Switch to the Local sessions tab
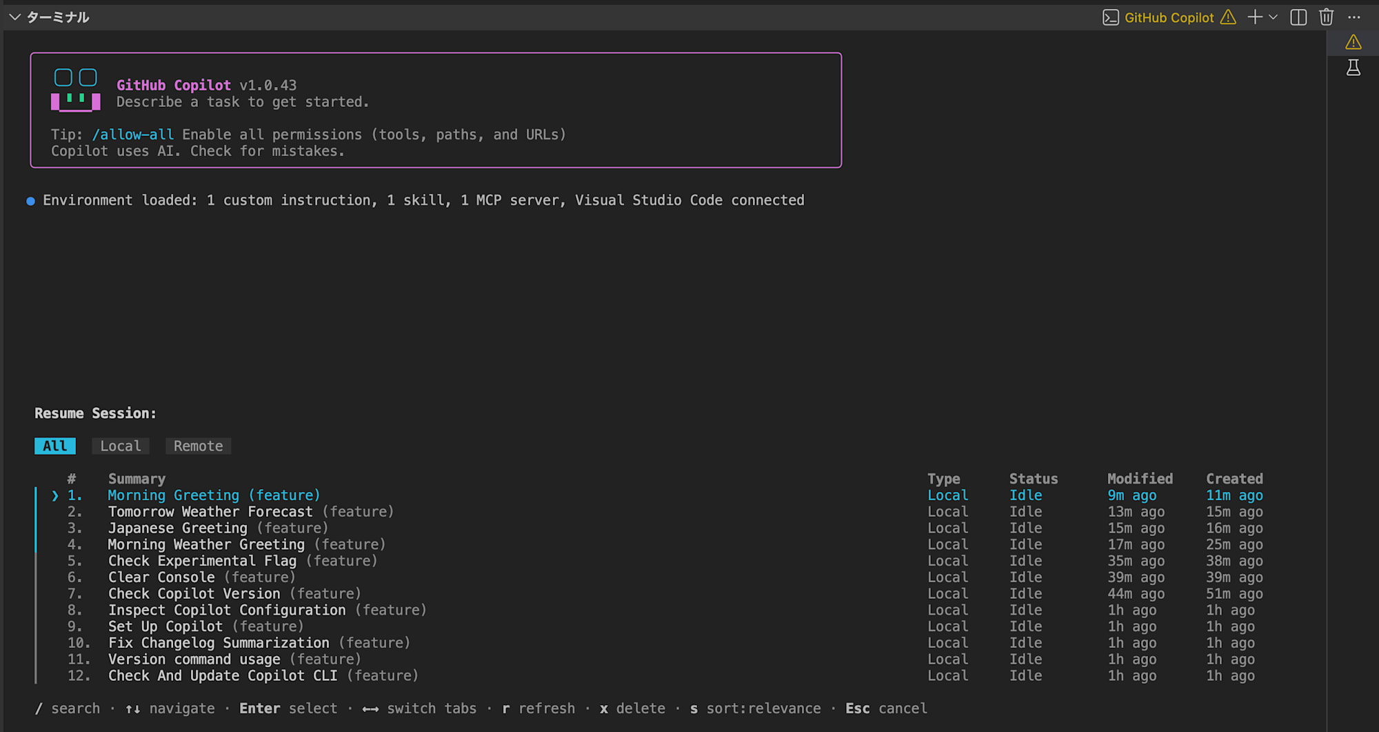Image resolution: width=1379 pixels, height=732 pixels. [121, 446]
